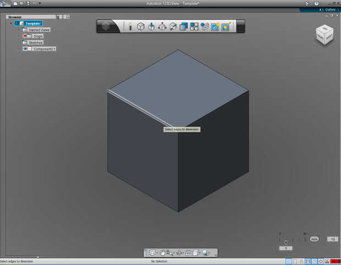Open the Gallery tab
The height and width of the screenshot is (265, 341).
331,9
